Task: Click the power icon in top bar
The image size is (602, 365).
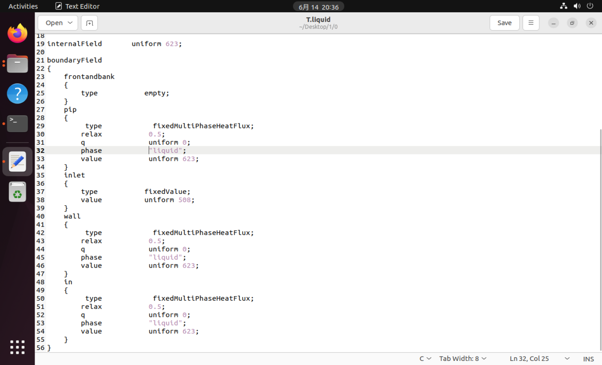Action: pos(590,6)
